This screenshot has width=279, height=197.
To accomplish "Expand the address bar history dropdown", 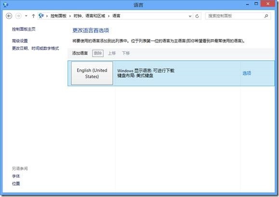I will click(x=190, y=16).
